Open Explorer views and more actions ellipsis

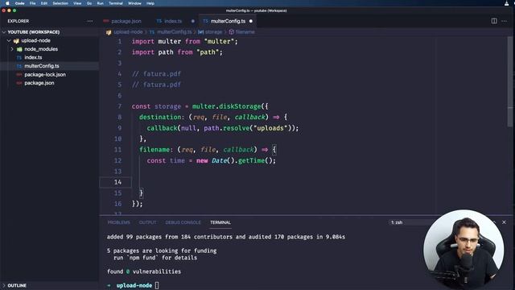89,21
